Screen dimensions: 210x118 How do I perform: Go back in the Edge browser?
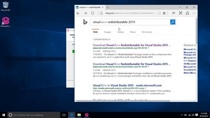(x=78, y=13)
